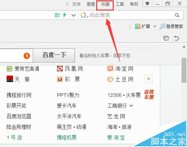The image size is (187, 147).
Task: Open 携程旅行网 link
Action: click(19, 95)
